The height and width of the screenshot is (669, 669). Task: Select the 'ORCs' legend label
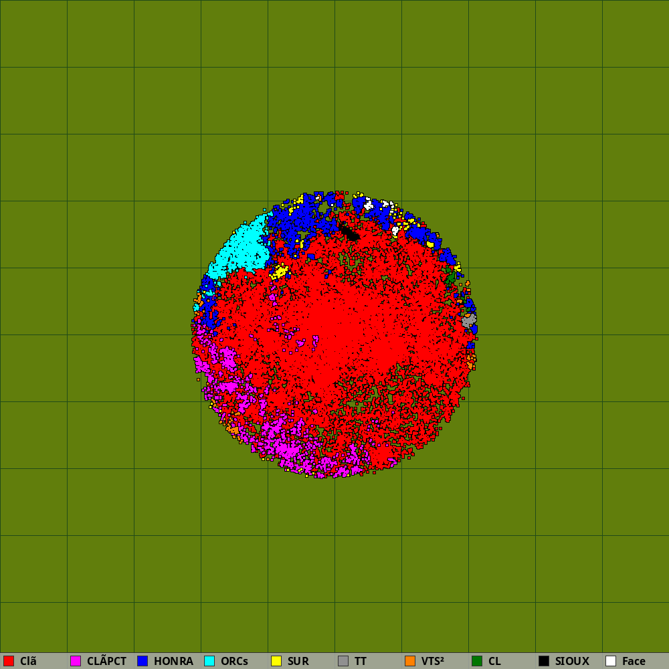(x=234, y=661)
